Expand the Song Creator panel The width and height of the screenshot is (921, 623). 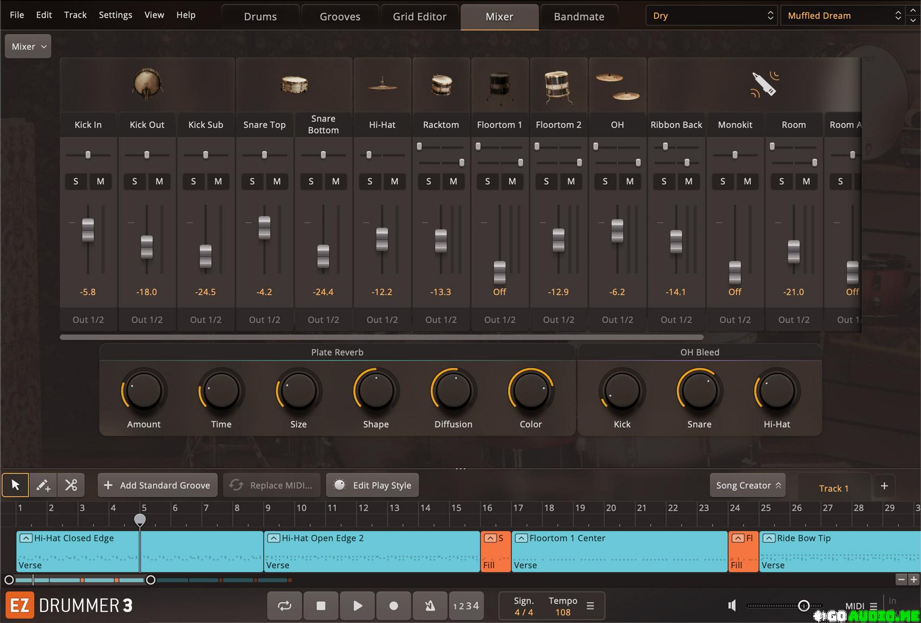tap(748, 485)
